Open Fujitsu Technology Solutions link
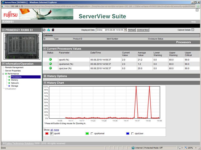201x150 pixels. click(19, 143)
